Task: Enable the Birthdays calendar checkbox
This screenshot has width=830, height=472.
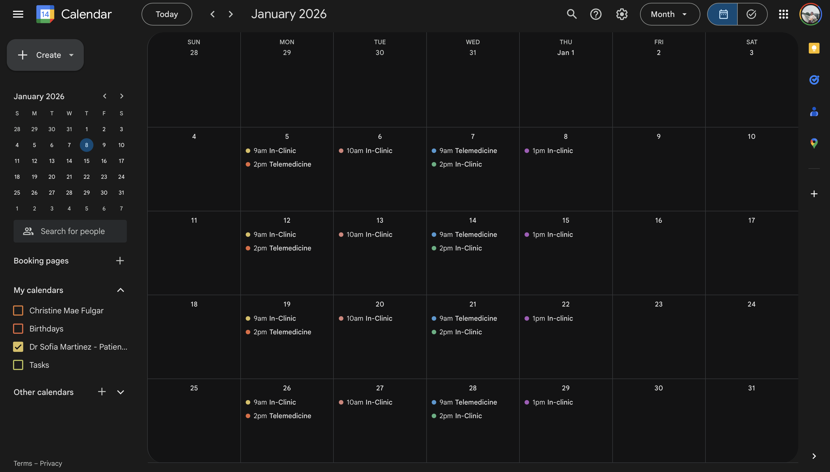Action: (18, 329)
